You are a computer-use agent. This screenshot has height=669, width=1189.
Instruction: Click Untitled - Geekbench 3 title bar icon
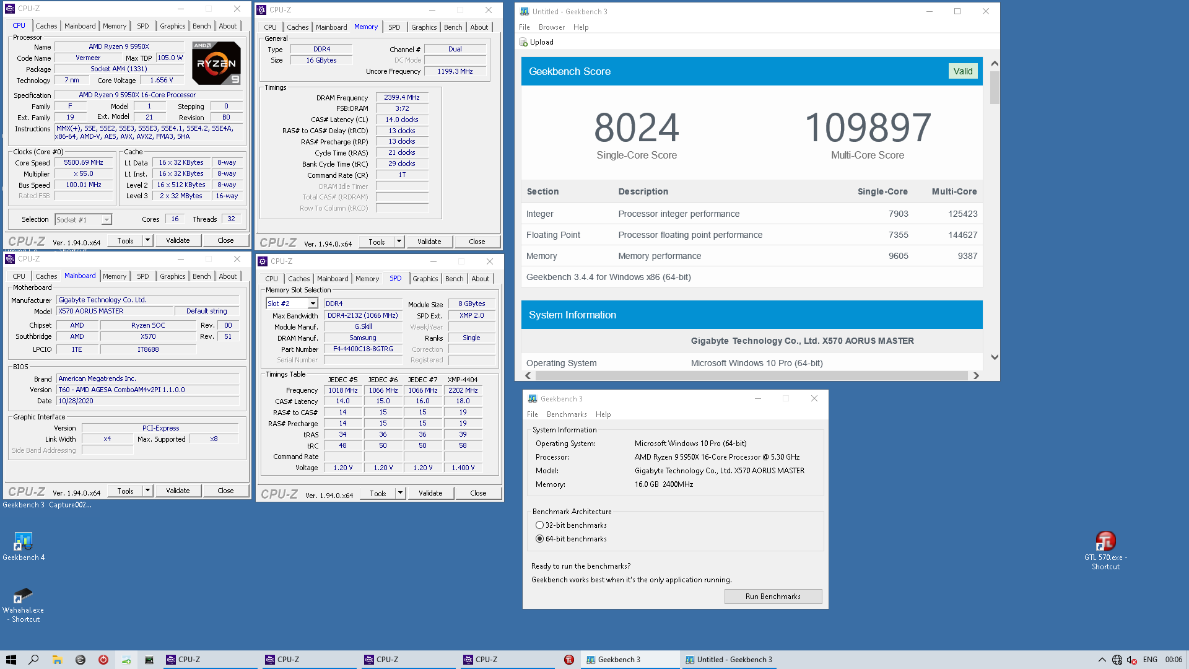(x=525, y=11)
